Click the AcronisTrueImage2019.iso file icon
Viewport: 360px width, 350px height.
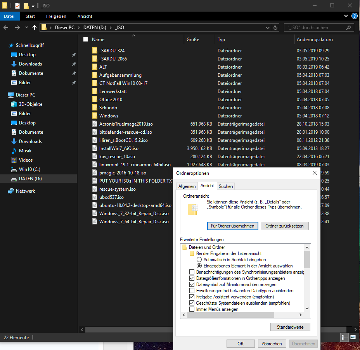coord(95,124)
